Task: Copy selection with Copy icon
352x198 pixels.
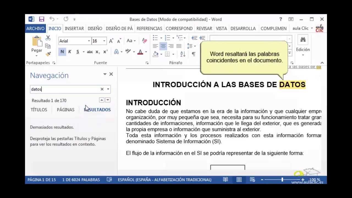Action: coord(48,46)
